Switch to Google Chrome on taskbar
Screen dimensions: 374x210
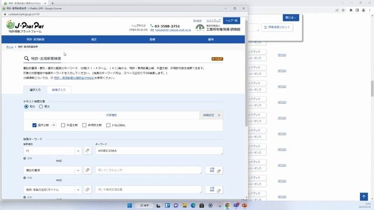click(227, 205)
